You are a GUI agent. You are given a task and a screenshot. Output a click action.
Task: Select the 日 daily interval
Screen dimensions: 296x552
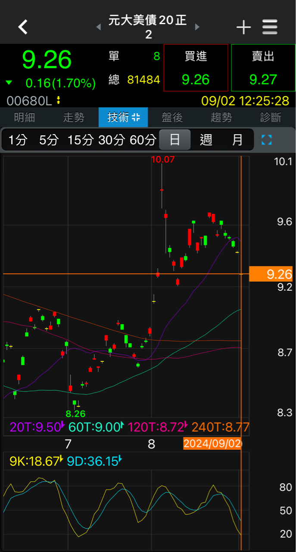(175, 140)
